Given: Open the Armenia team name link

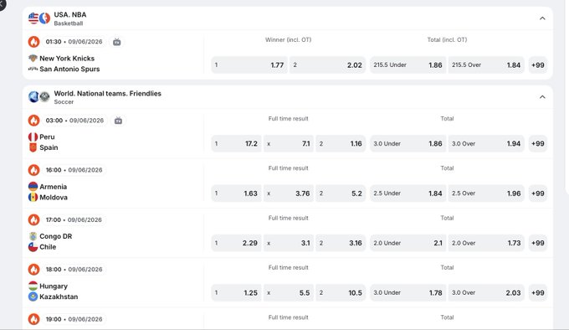Looking at the screenshot, I should pos(53,187).
